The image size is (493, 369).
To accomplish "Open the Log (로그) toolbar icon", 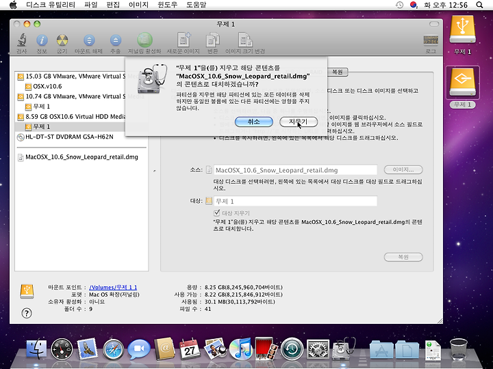I will 431,41.
